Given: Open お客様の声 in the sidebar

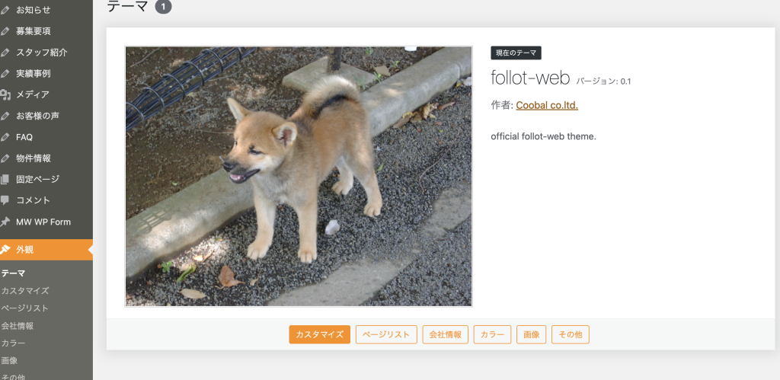Looking at the screenshot, I should click(37, 116).
